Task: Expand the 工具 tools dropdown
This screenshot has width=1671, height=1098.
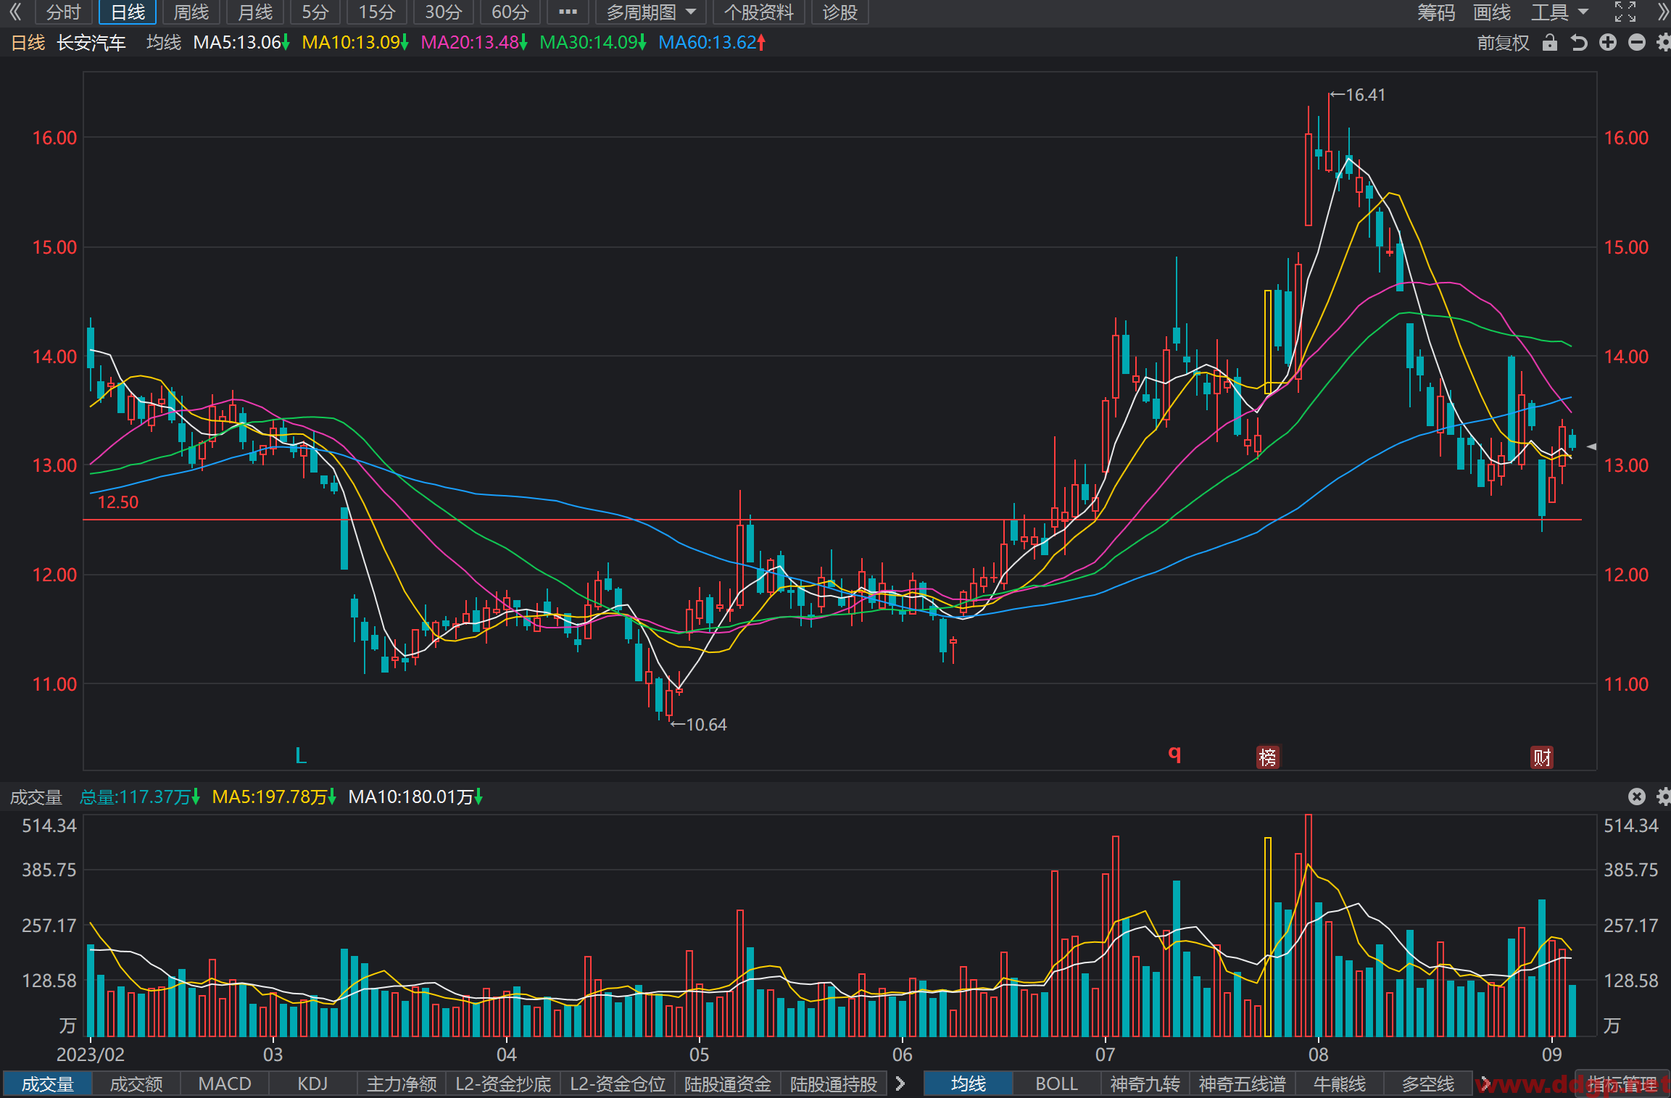Action: point(1559,12)
